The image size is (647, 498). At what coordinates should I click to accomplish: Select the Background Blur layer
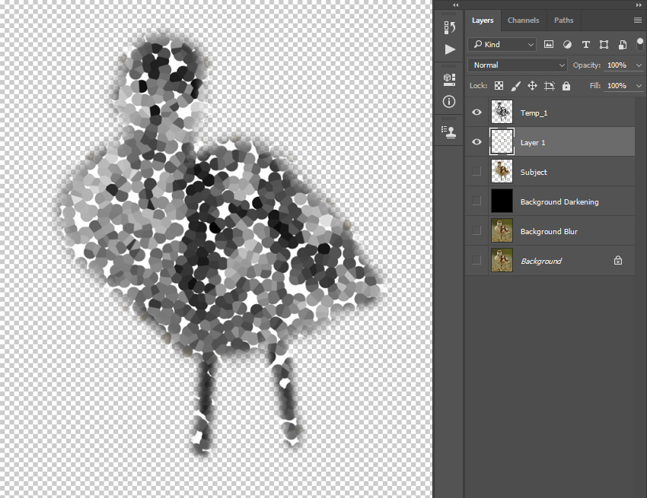pyautogui.click(x=550, y=230)
